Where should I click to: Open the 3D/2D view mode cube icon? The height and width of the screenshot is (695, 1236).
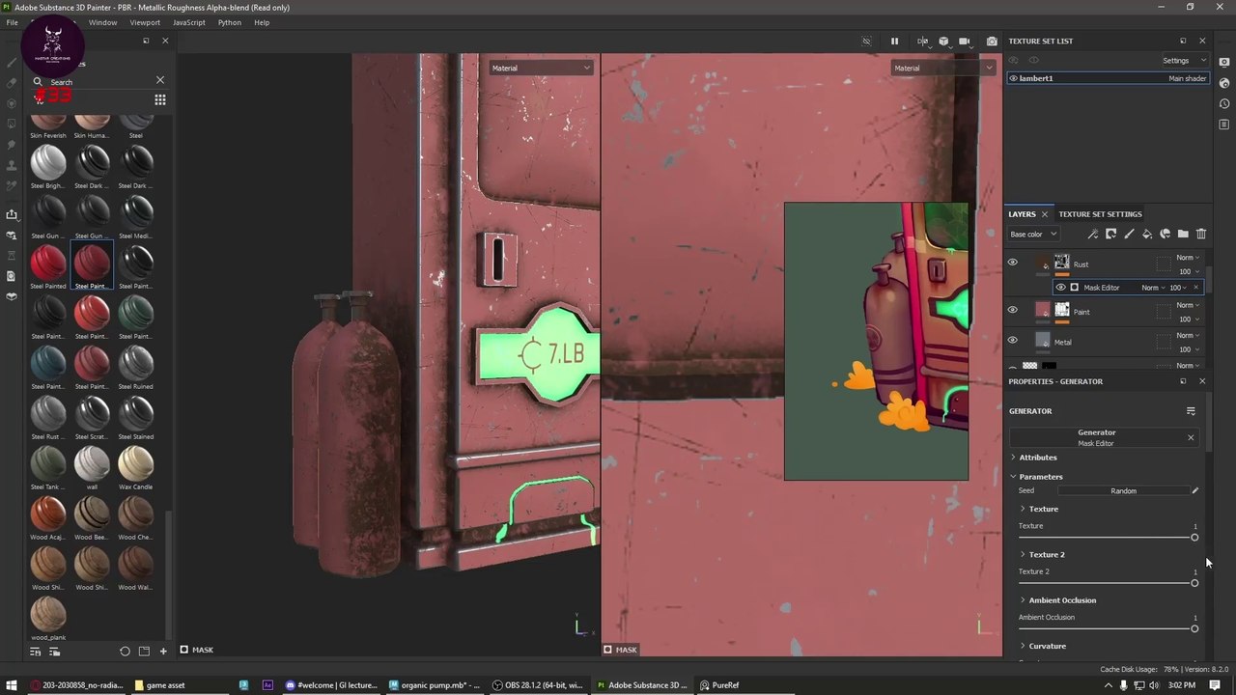pyautogui.click(x=943, y=42)
